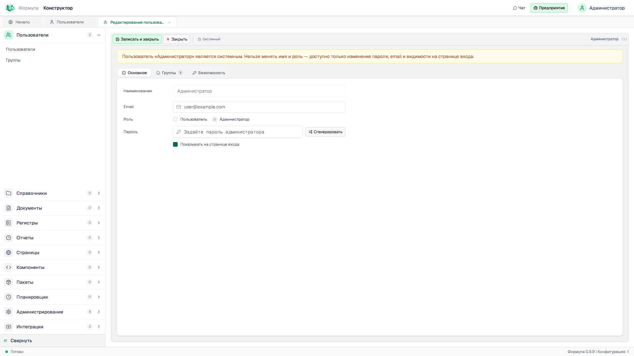Viewport: 634px width, 356px height.
Task: Expand the Администрирование section chevron
Action: 99,312
